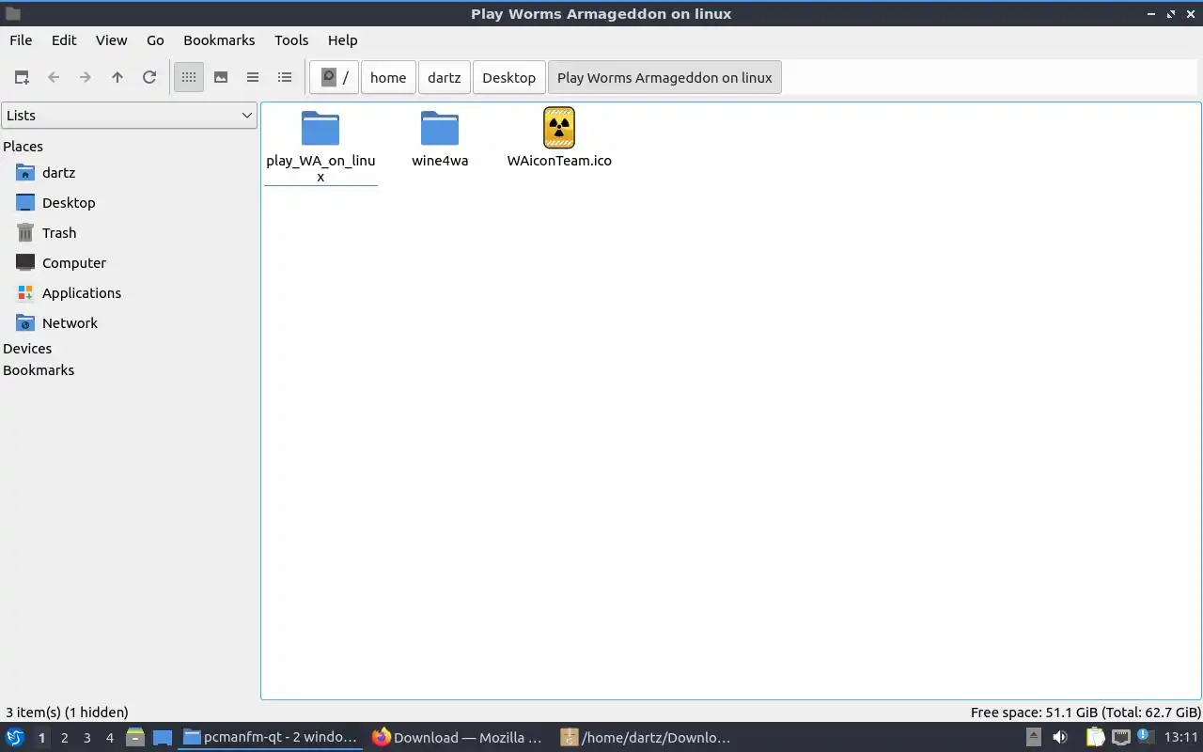Click the 13:11 taskbar clock
Viewport: 1203px width, 752px height.
tap(1180, 738)
